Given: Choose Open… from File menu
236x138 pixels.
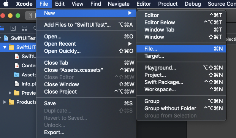Looking at the screenshot, I should [x=86, y=36].
